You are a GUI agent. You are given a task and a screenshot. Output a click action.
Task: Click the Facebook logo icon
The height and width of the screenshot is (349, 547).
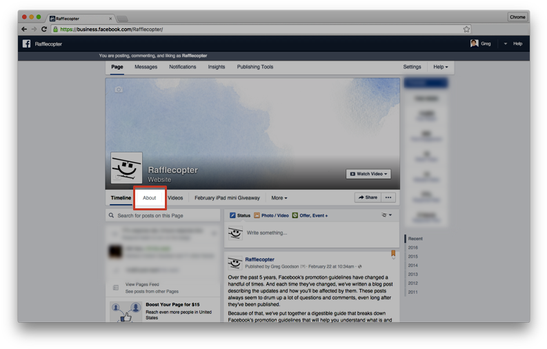click(x=26, y=43)
